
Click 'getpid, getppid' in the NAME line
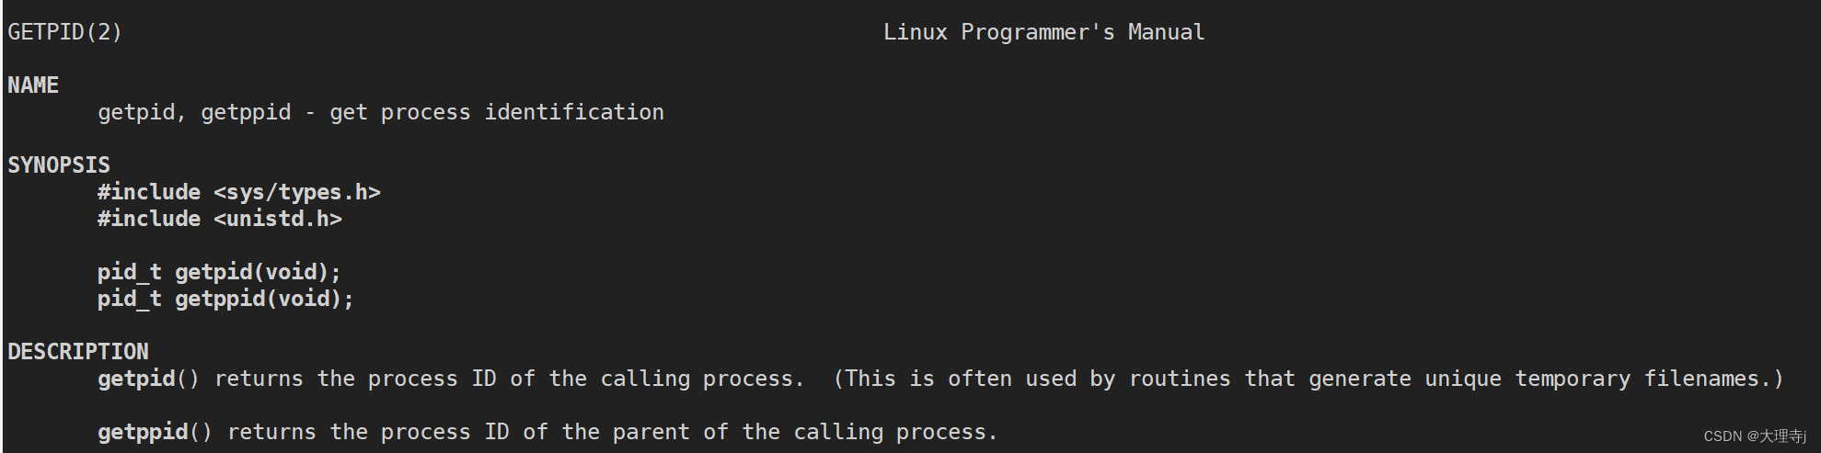[x=194, y=112]
